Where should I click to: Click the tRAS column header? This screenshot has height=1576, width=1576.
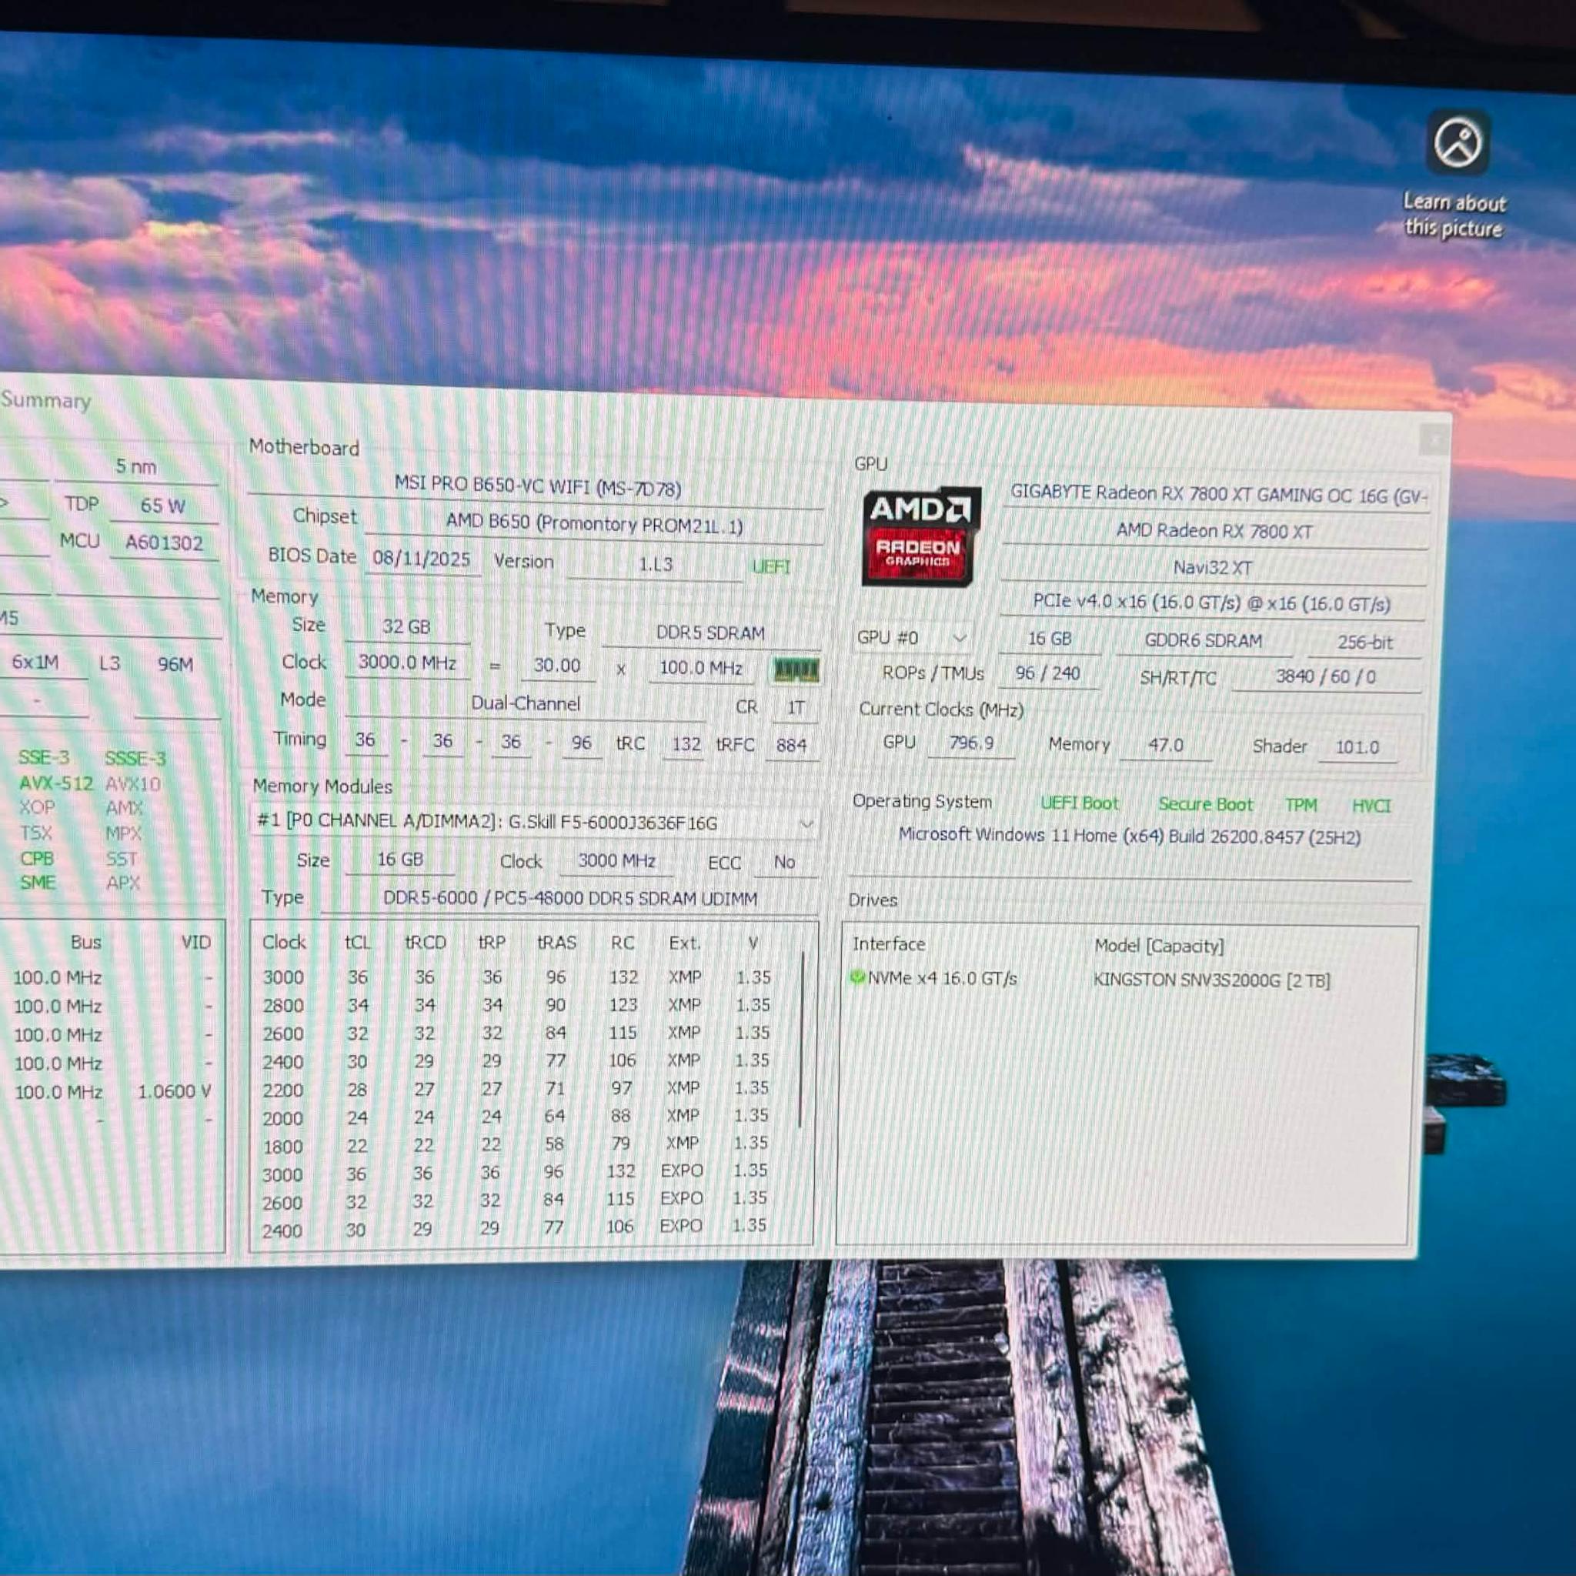point(556,942)
